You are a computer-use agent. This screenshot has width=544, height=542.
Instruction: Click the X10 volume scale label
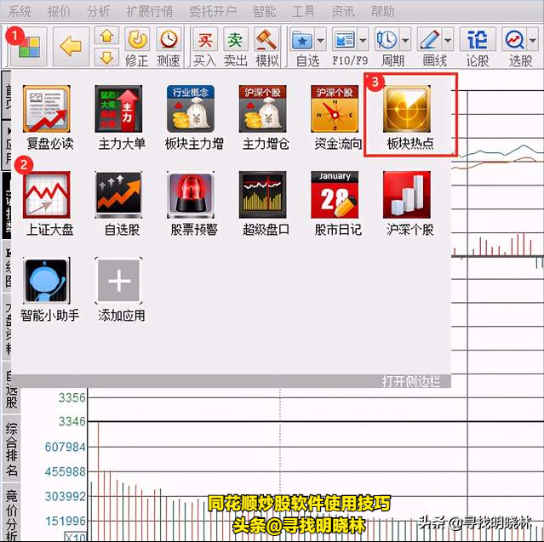(x=75, y=537)
